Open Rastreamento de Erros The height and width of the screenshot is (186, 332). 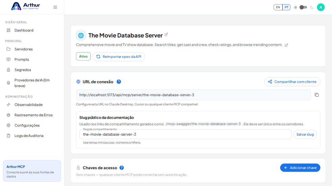(32, 115)
